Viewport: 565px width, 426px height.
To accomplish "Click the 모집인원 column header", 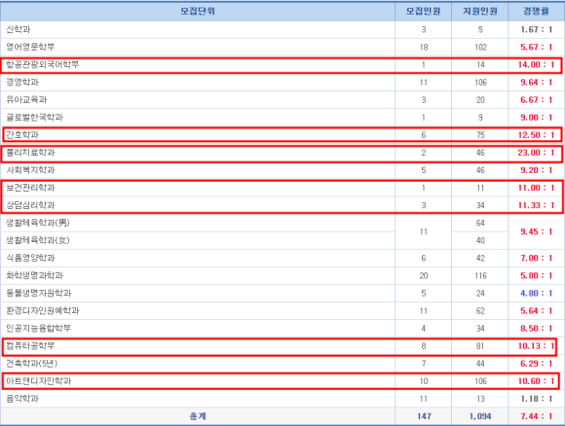I will [x=423, y=11].
